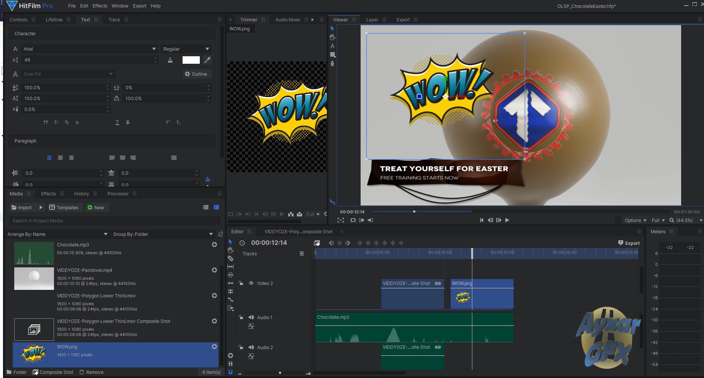
Task: Open settings gear for Chocolate.mp3
Action: click(214, 244)
